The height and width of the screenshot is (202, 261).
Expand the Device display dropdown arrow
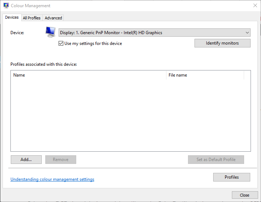[x=247, y=33]
